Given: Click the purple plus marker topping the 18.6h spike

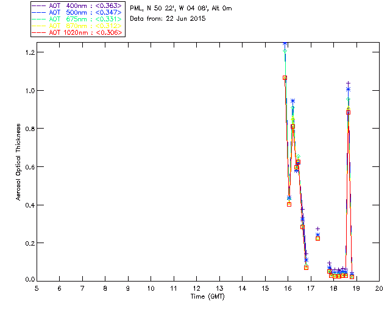Looking at the screenshot, I should tap(348, 83).
